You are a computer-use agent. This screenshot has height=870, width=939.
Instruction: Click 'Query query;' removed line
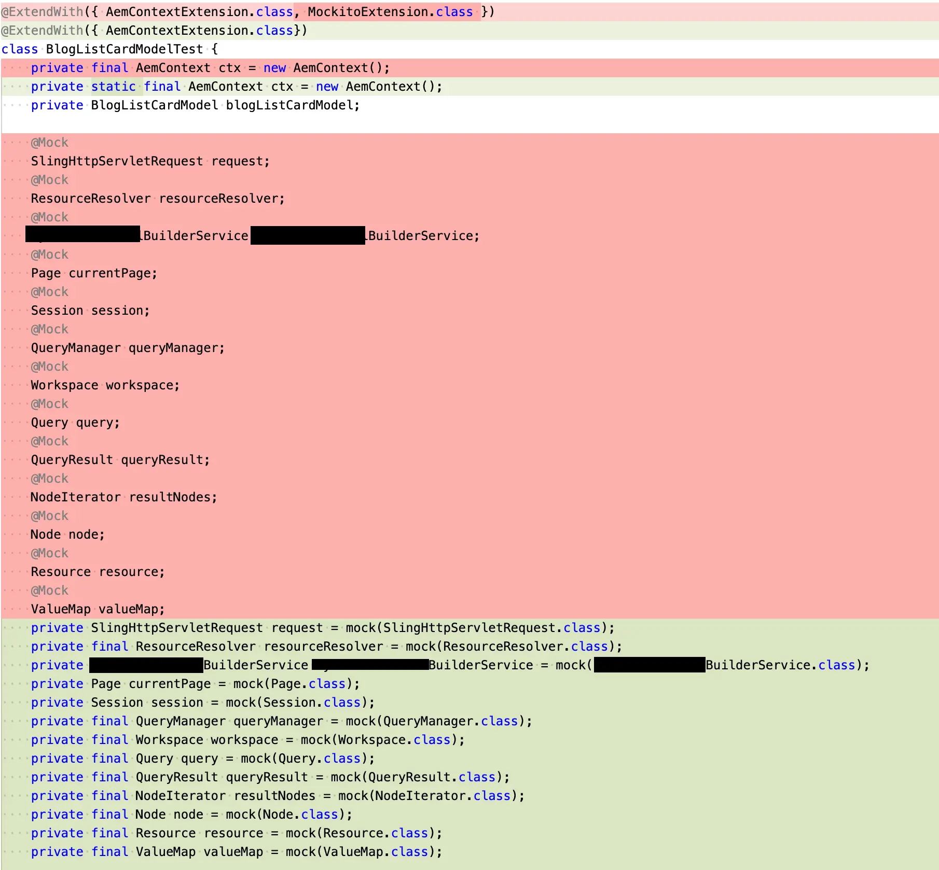pyautogui.click(x=469, y=422)
